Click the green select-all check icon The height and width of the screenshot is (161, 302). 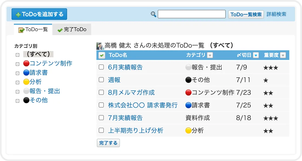(102, 55)
